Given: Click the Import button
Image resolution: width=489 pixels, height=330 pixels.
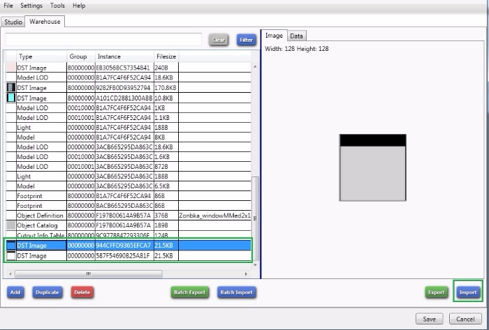Looking at the screenshot, I should pyautogui.click(x=467, y=292).
